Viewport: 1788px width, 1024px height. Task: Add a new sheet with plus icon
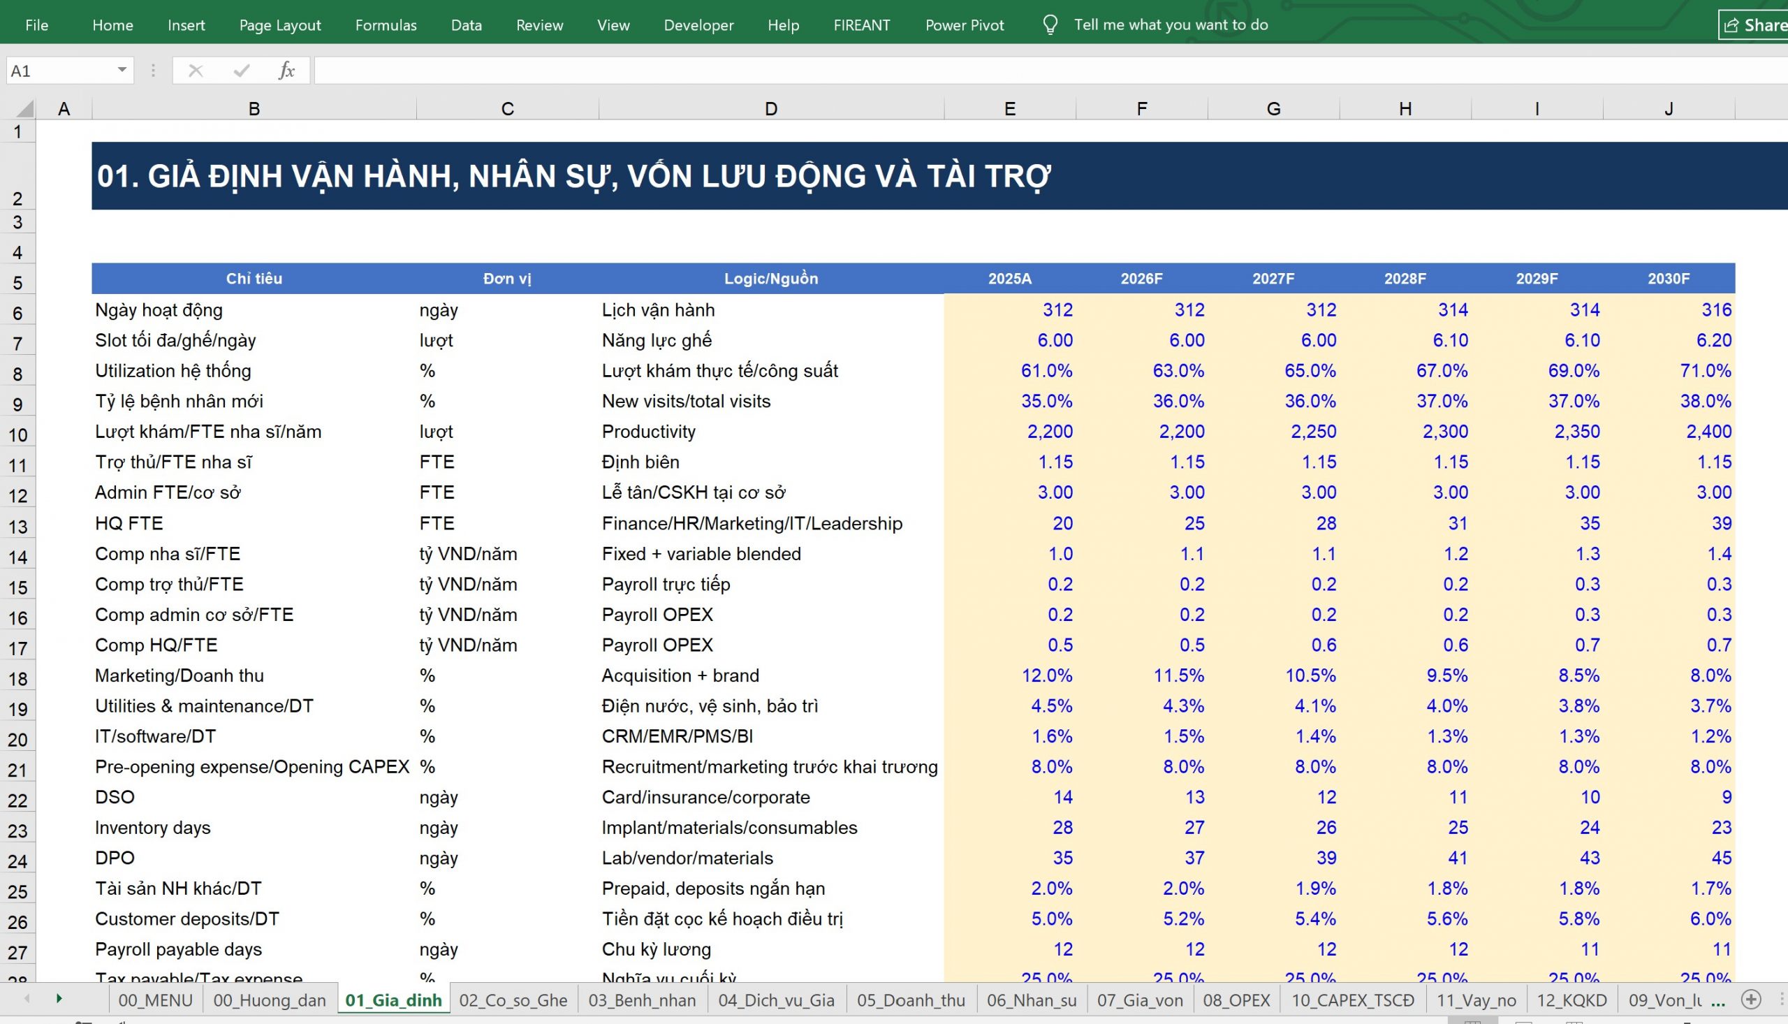(x=1751, y=999)
